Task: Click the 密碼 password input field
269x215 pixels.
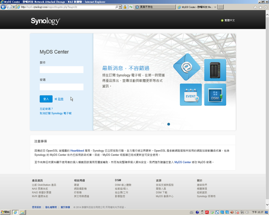Action: click(61, 87)
